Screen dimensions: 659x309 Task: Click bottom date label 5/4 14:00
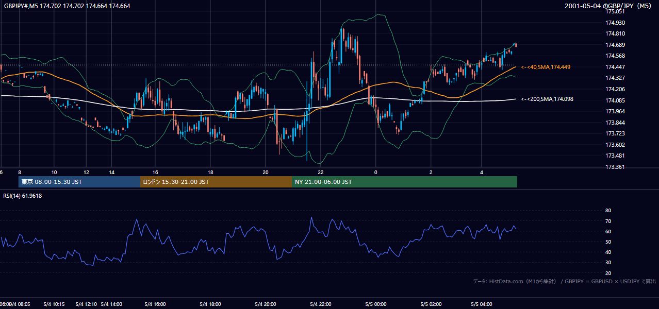111,304
